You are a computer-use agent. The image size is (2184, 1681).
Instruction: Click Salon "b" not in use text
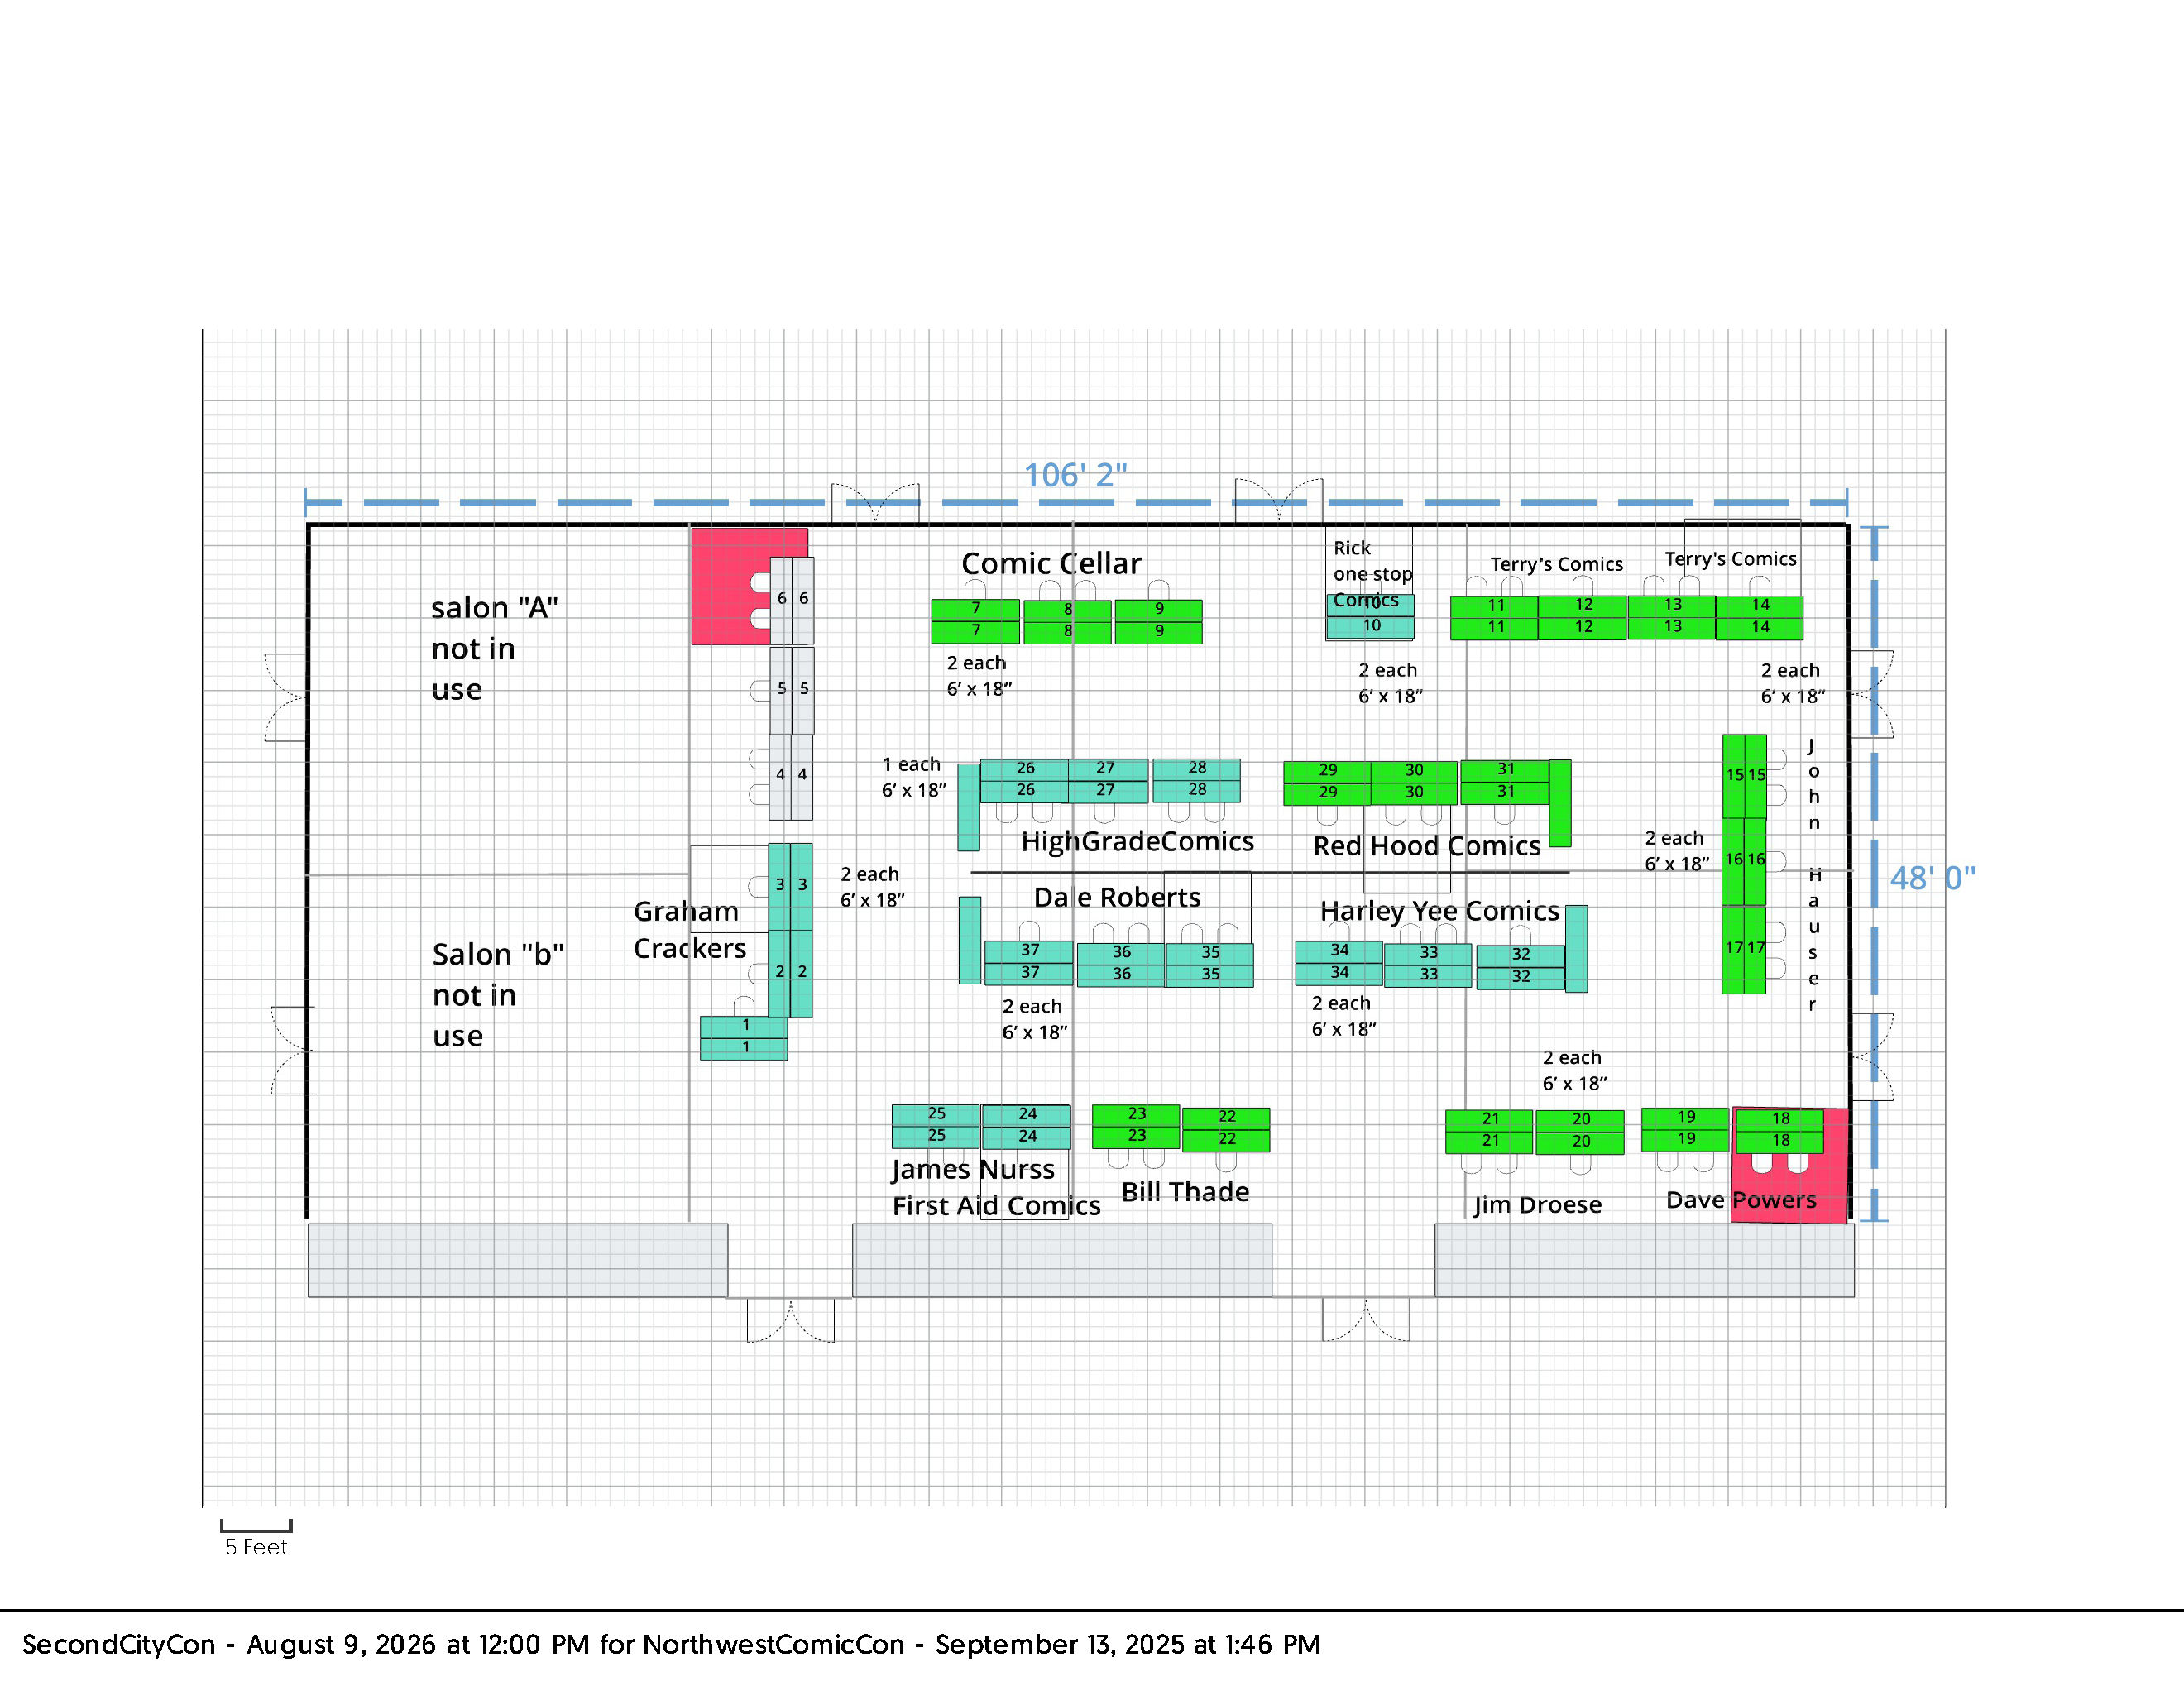coord(497,994)
